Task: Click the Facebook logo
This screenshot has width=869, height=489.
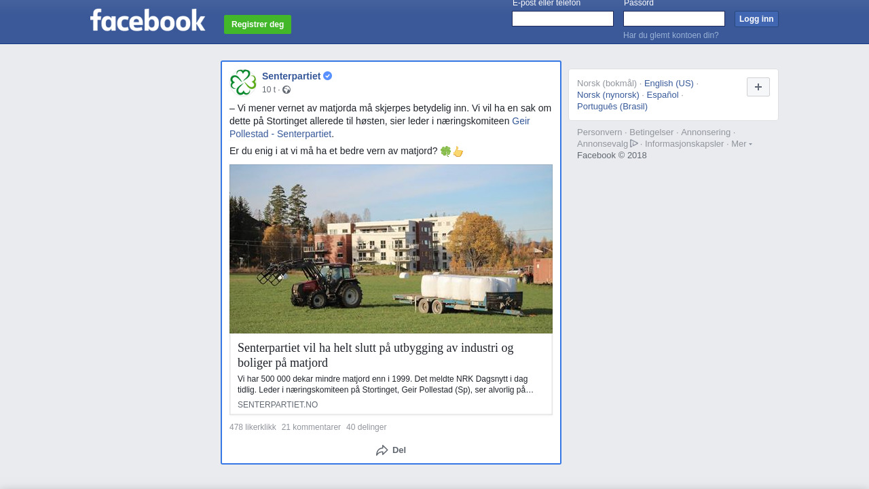Action: (147, 20)
